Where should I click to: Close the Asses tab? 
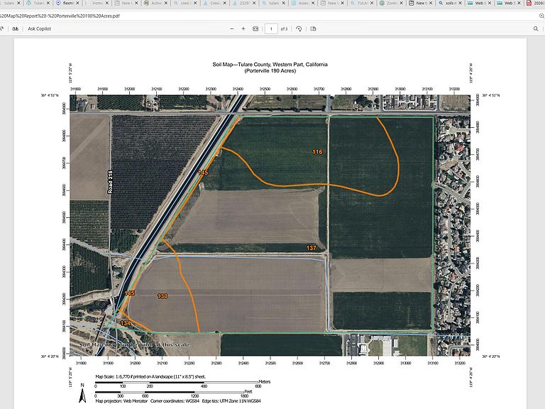(313, 3)
